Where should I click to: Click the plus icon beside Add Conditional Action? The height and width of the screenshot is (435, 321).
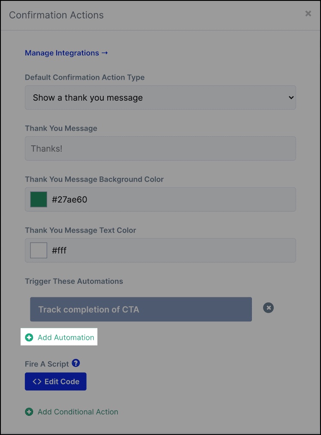(x=29, y=412)
